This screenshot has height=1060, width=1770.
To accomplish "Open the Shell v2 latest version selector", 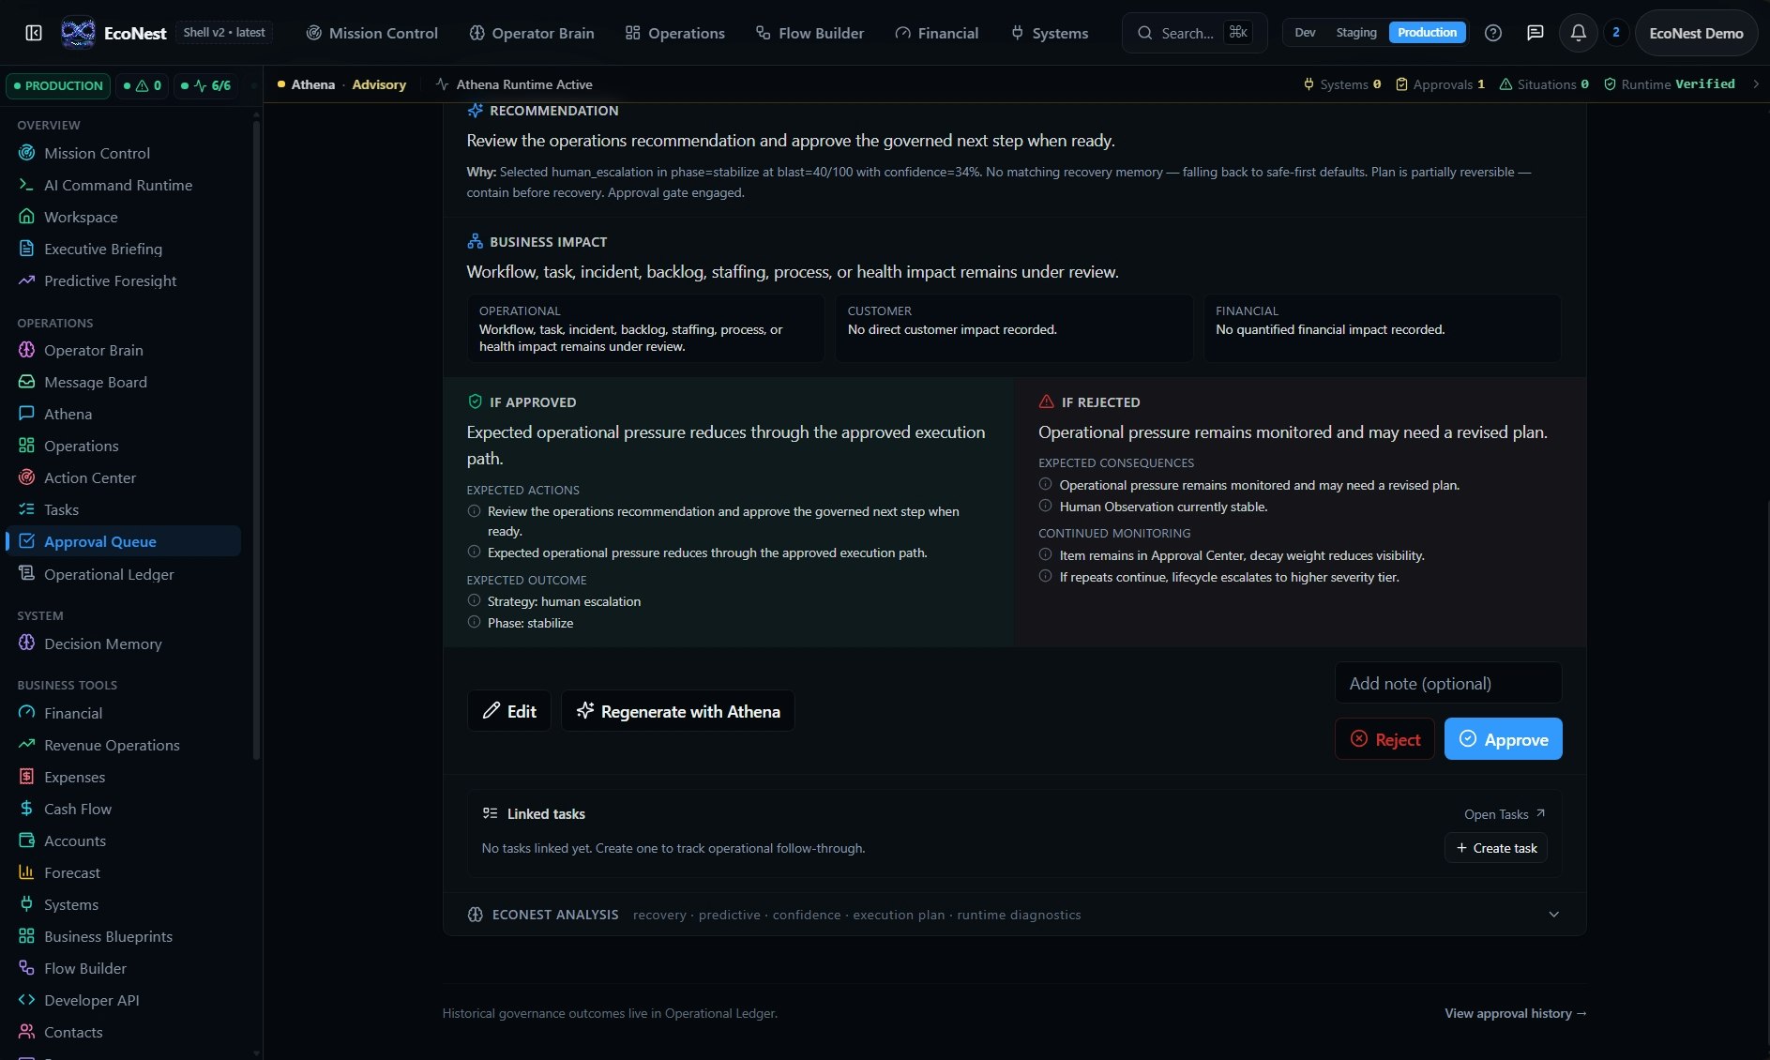I will 224,33.
